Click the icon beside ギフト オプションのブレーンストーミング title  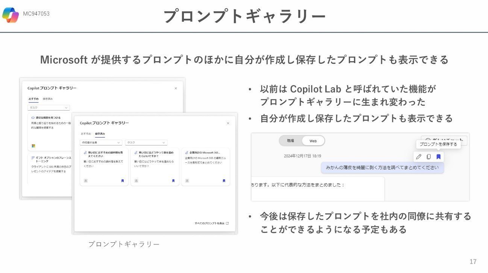click(33, 157)
